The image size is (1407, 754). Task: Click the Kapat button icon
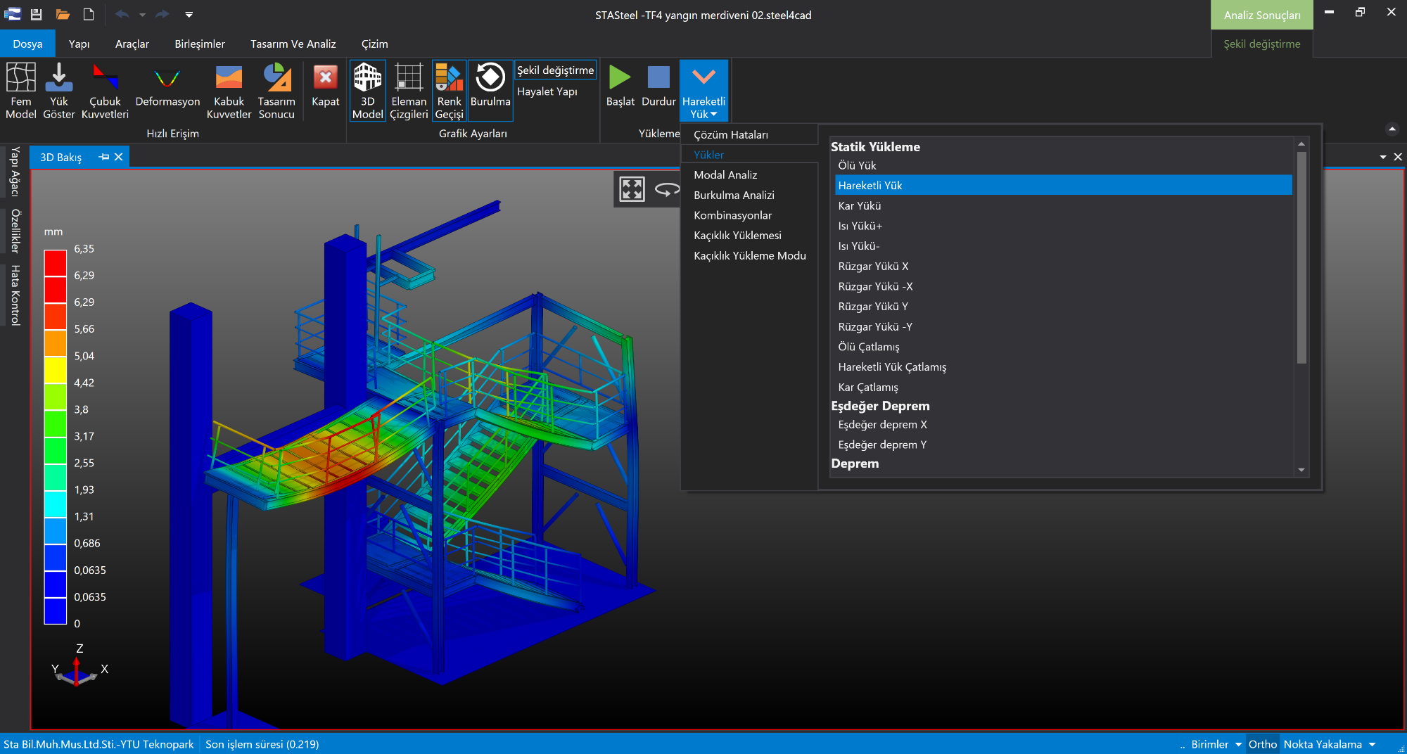(x=325, y=77)
